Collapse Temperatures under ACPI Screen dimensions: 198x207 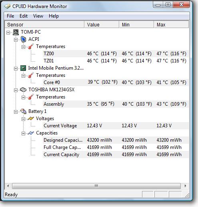[23, 47]
